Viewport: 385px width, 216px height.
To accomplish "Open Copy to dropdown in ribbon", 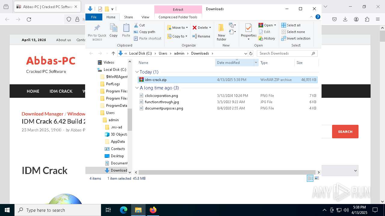I will tap(177, 36).
